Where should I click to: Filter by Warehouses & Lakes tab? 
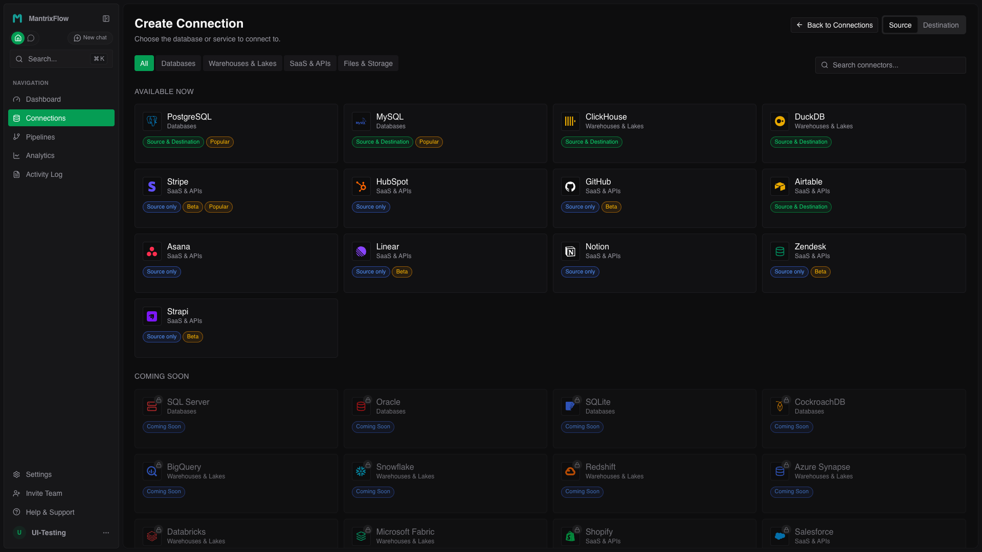click(242, 63)
